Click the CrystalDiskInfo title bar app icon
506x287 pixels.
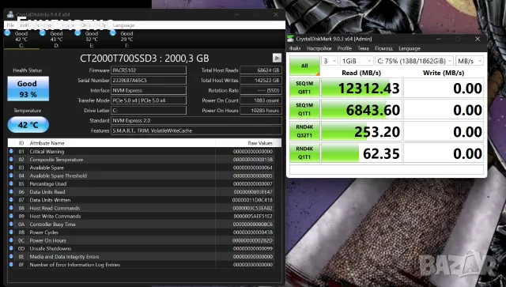click(x=10, y=14)
